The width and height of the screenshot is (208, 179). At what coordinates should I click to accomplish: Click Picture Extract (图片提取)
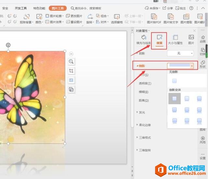[x=186, y=19]
